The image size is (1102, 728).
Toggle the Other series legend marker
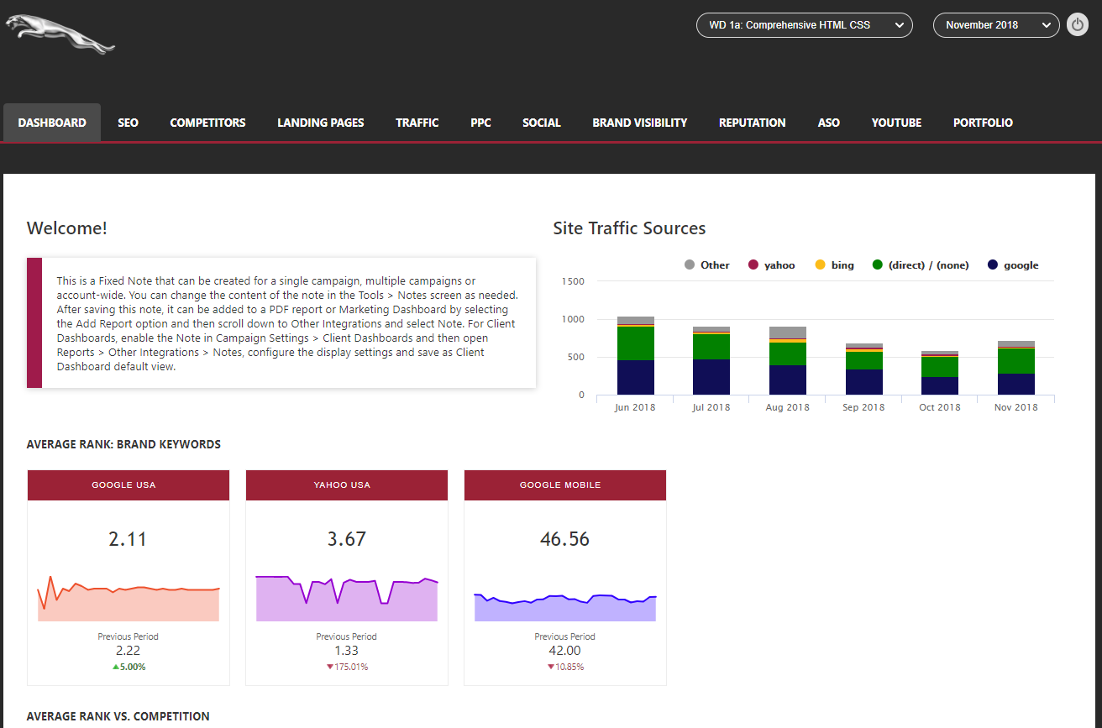coord(690,265)
